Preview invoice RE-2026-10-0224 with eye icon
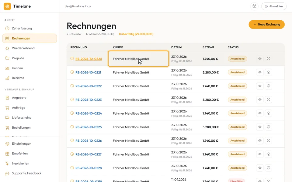 pos(260,113)
